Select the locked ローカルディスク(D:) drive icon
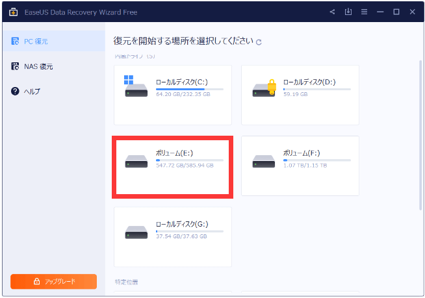 tap(264, 88)
